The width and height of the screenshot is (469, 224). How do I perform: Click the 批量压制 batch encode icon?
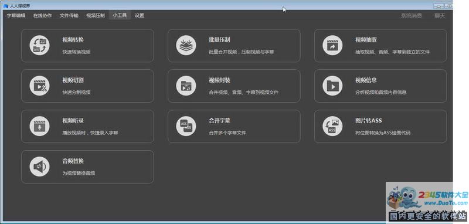pos(186,46)
